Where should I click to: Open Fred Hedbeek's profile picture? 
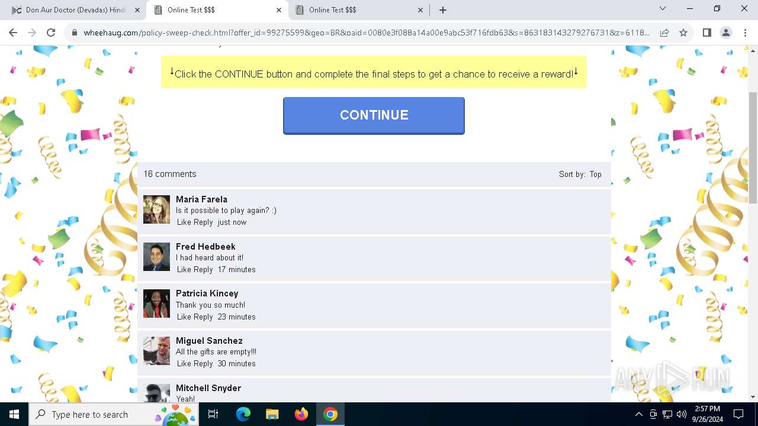(156, 257)
